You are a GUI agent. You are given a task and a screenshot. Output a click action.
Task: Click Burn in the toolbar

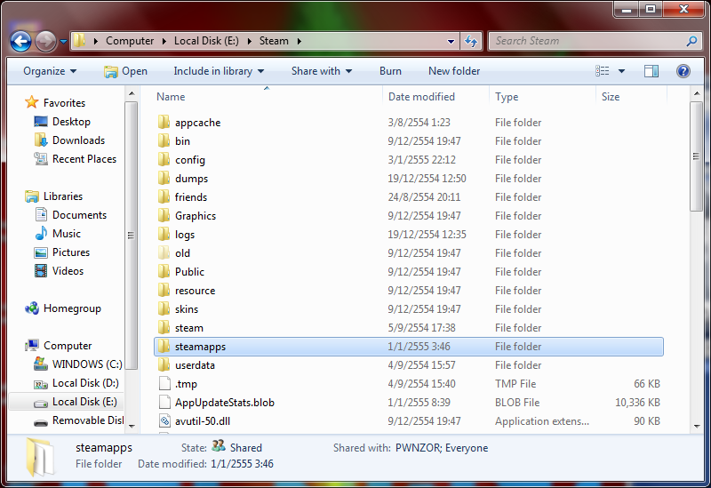390,71
